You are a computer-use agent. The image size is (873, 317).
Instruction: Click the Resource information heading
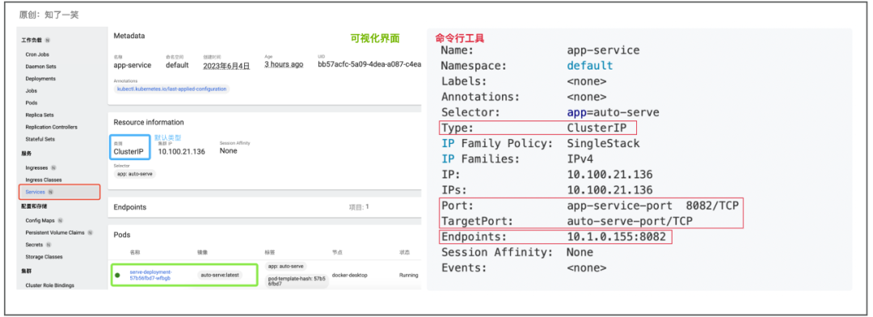tap(149, 122)
